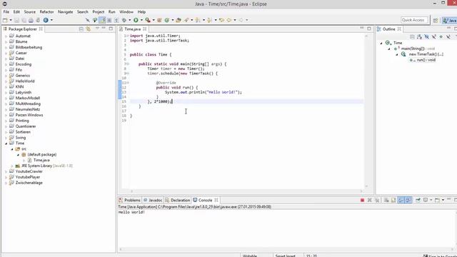The height and width of the screenshot is (257, 457).
Task: Expand the Automat project
Action: [6, 36]
